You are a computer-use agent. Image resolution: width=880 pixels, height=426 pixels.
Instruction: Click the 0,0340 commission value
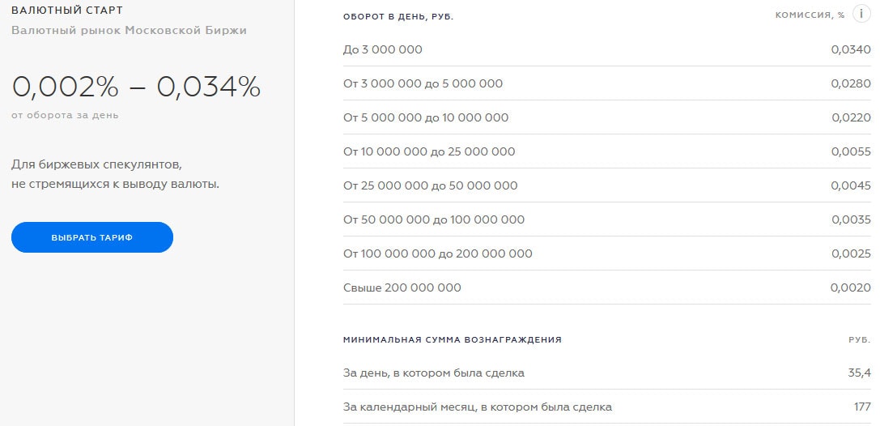pos(851,49)
